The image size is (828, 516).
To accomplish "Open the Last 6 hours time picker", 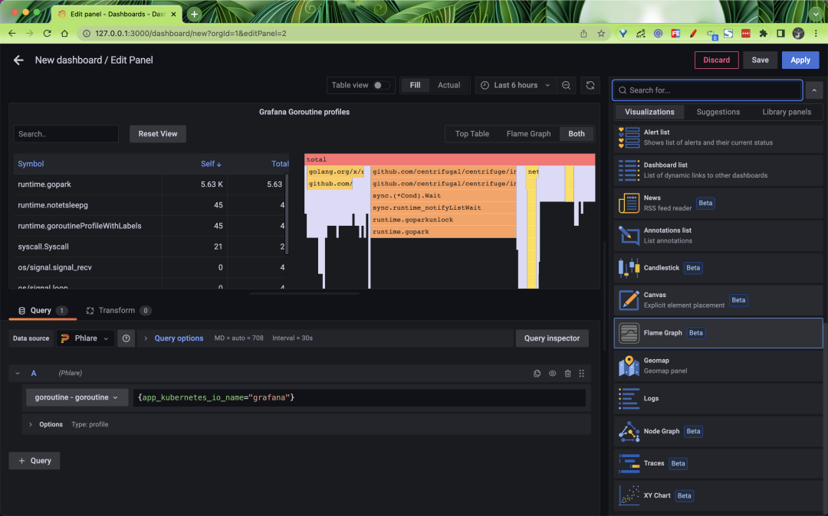I will pyautogui.click(x=515, y=85).
